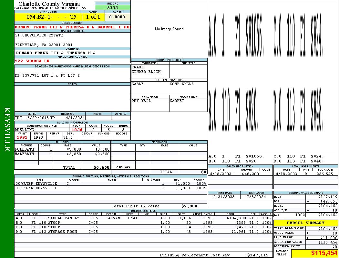
Task: Click land value $11,000
Action: pyautogui.click(x=329, y=238)
